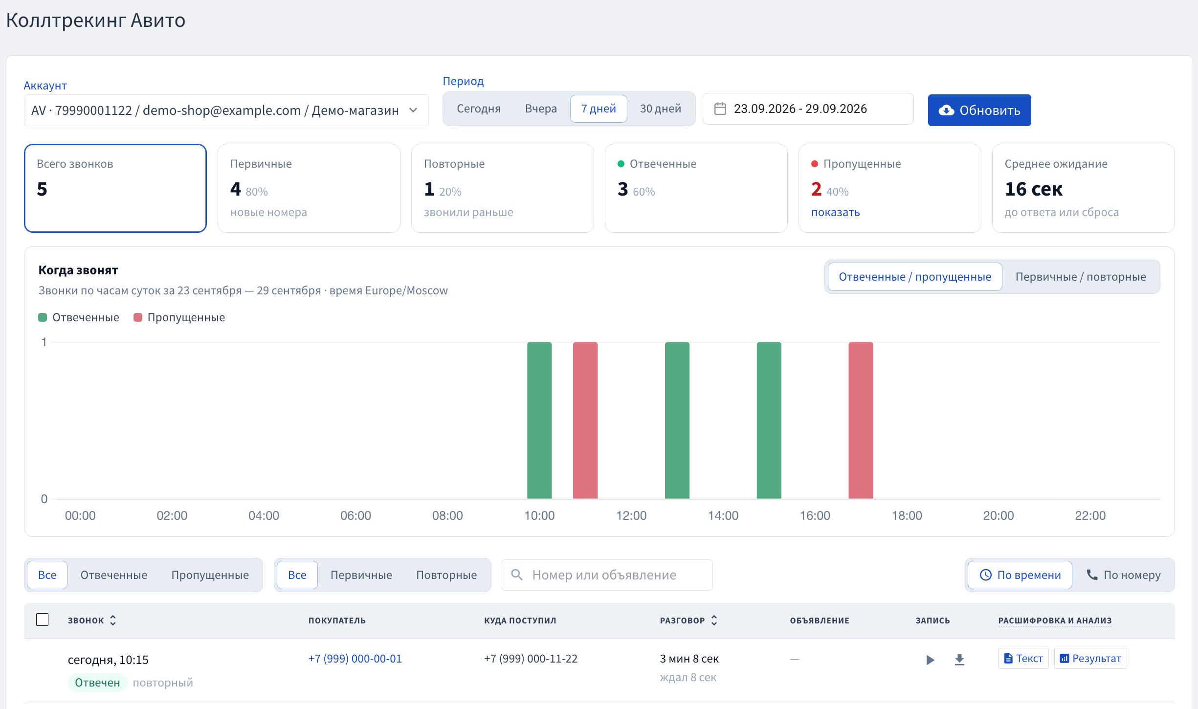Screen dimensions: 1198x709
Task: Open transcript via Текст document icon
Action: 1023,659
